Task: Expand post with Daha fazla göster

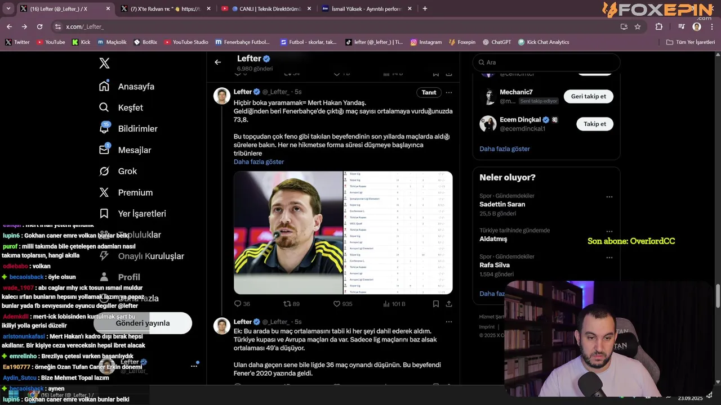Action: (259, 162)
